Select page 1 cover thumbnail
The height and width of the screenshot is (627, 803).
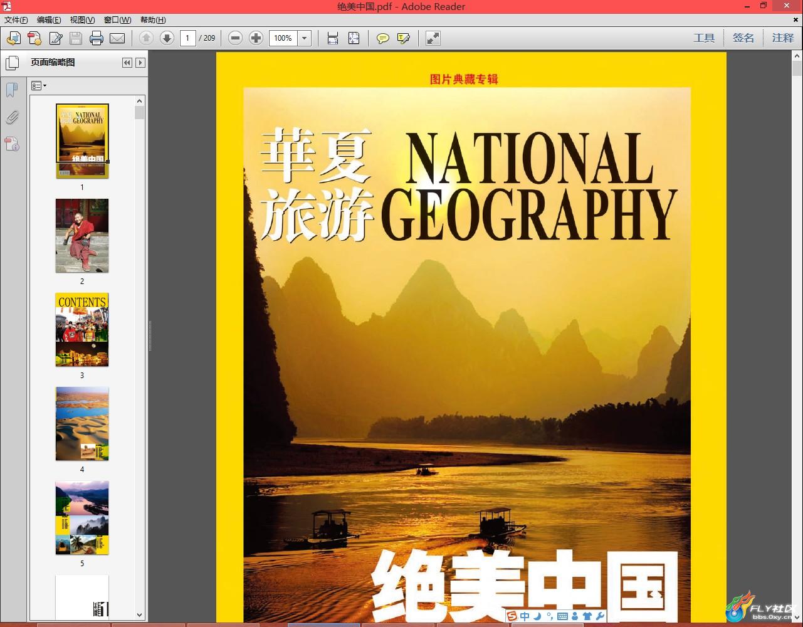tap(82, 141)
